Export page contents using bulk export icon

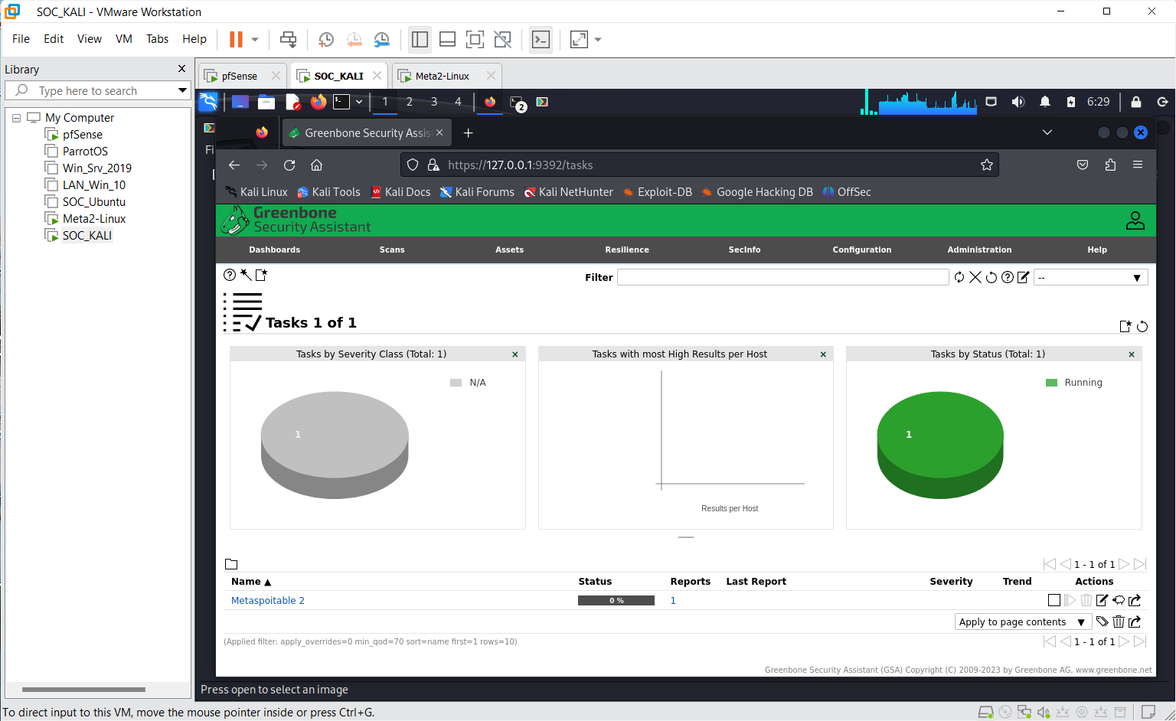(x=1135, y=621)
